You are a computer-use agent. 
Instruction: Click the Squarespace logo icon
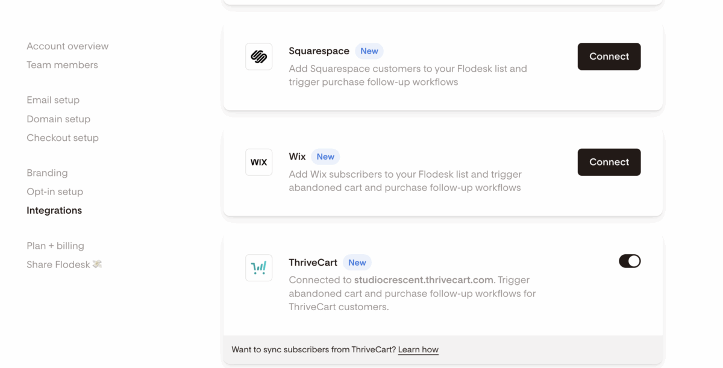click(259, 57)
